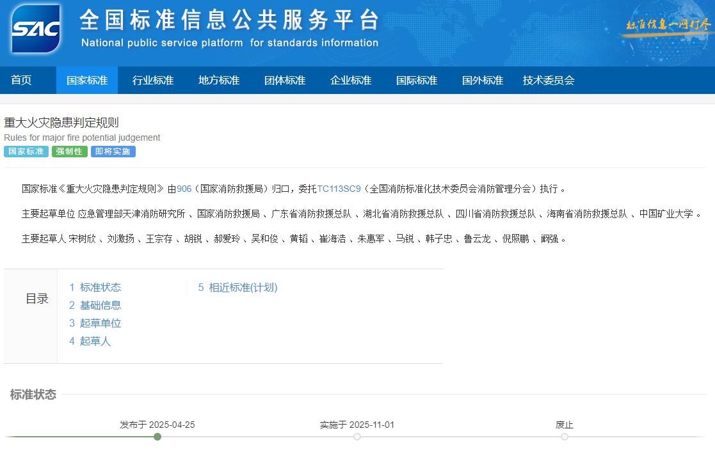Screen dimensions: 715x454
Task: Jump to 3 起草单位 section
Action: point(95,324)
